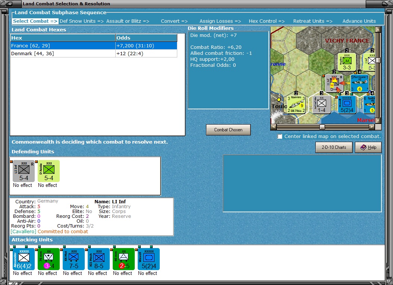Select the Alexander HQ attacking unit counter
This screenshot has width=393, height=285.
tap(23, 259)
